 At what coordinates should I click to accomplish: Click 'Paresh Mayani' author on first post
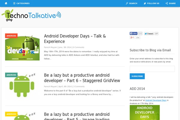pos(50,47)
